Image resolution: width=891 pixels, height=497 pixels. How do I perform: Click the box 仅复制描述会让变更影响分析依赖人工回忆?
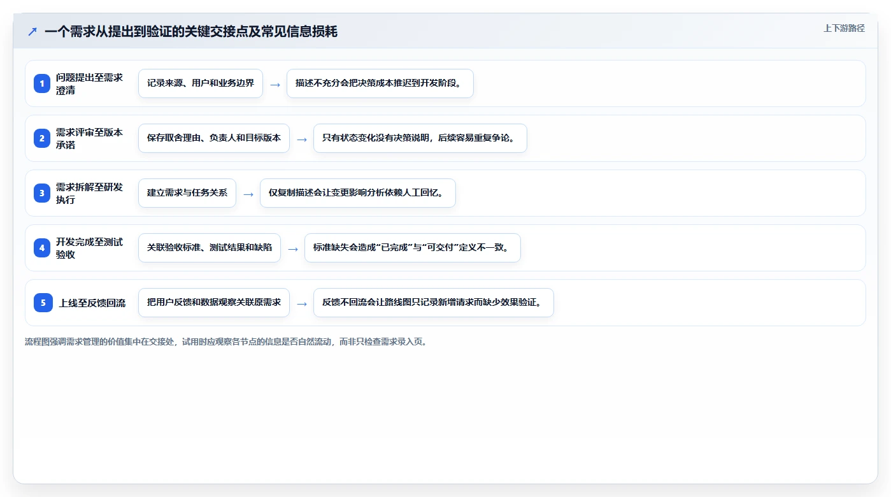(x=358, y=193)
